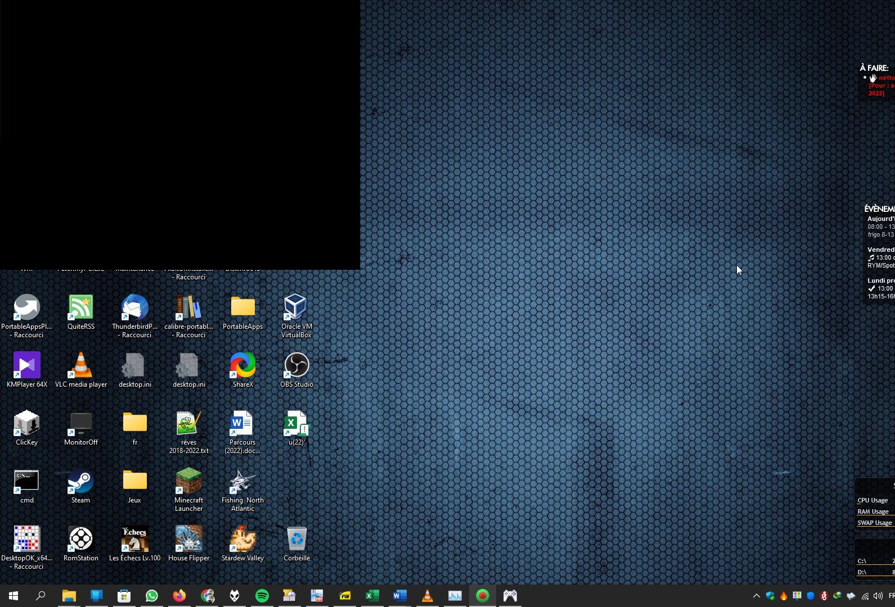
Task: Open the Windows Start menu
Action: tap(14, 596)
